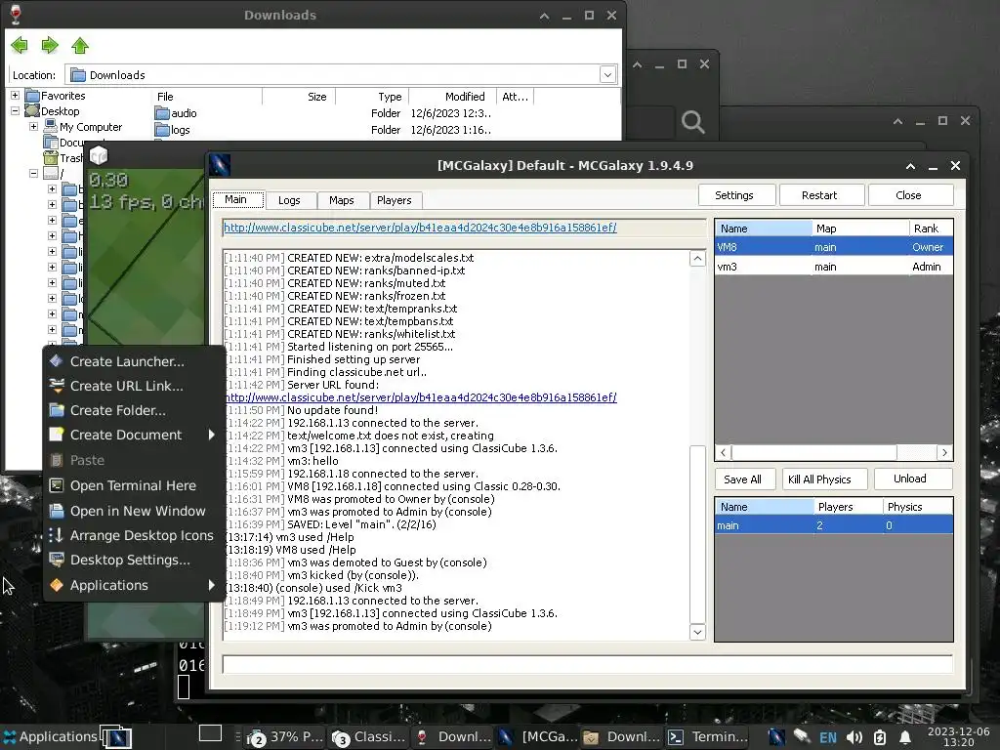Switch to the Terminal taskbar window
The image size is (1000, 750).
coord(706,737)
